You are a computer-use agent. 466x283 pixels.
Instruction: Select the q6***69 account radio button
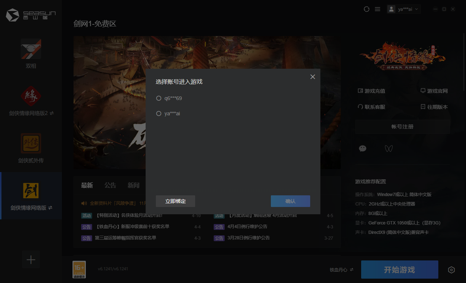click(159, 98)
